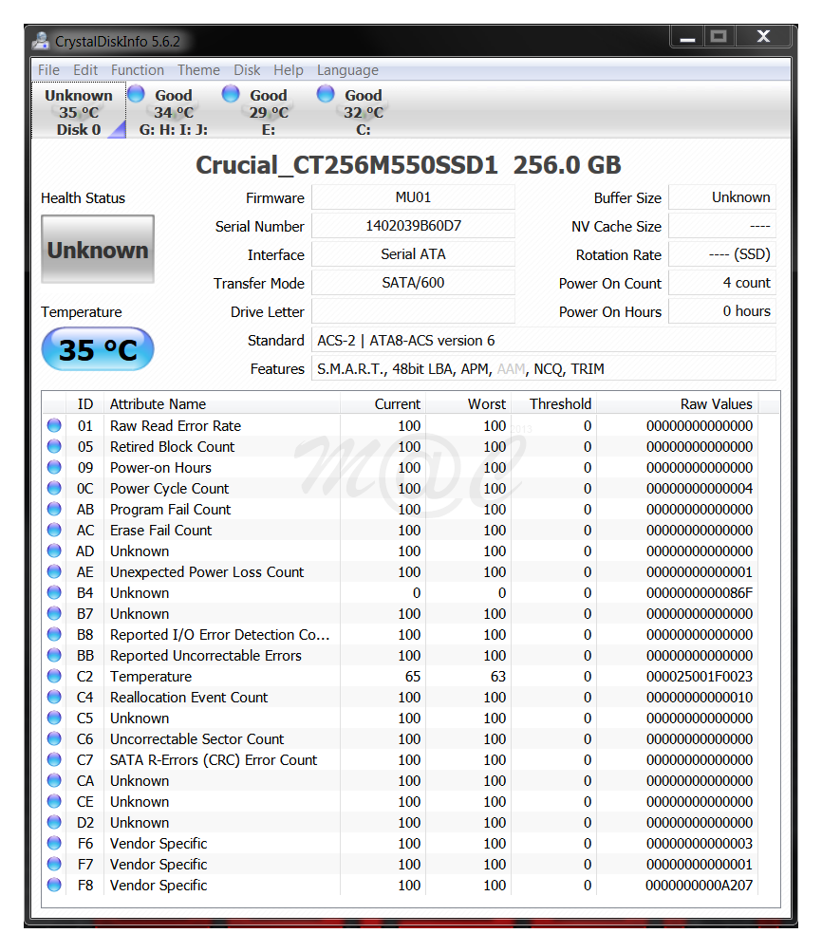Screen dimensions: 822x952
Task: Open the Disk menu
Action: click(247, 70)
